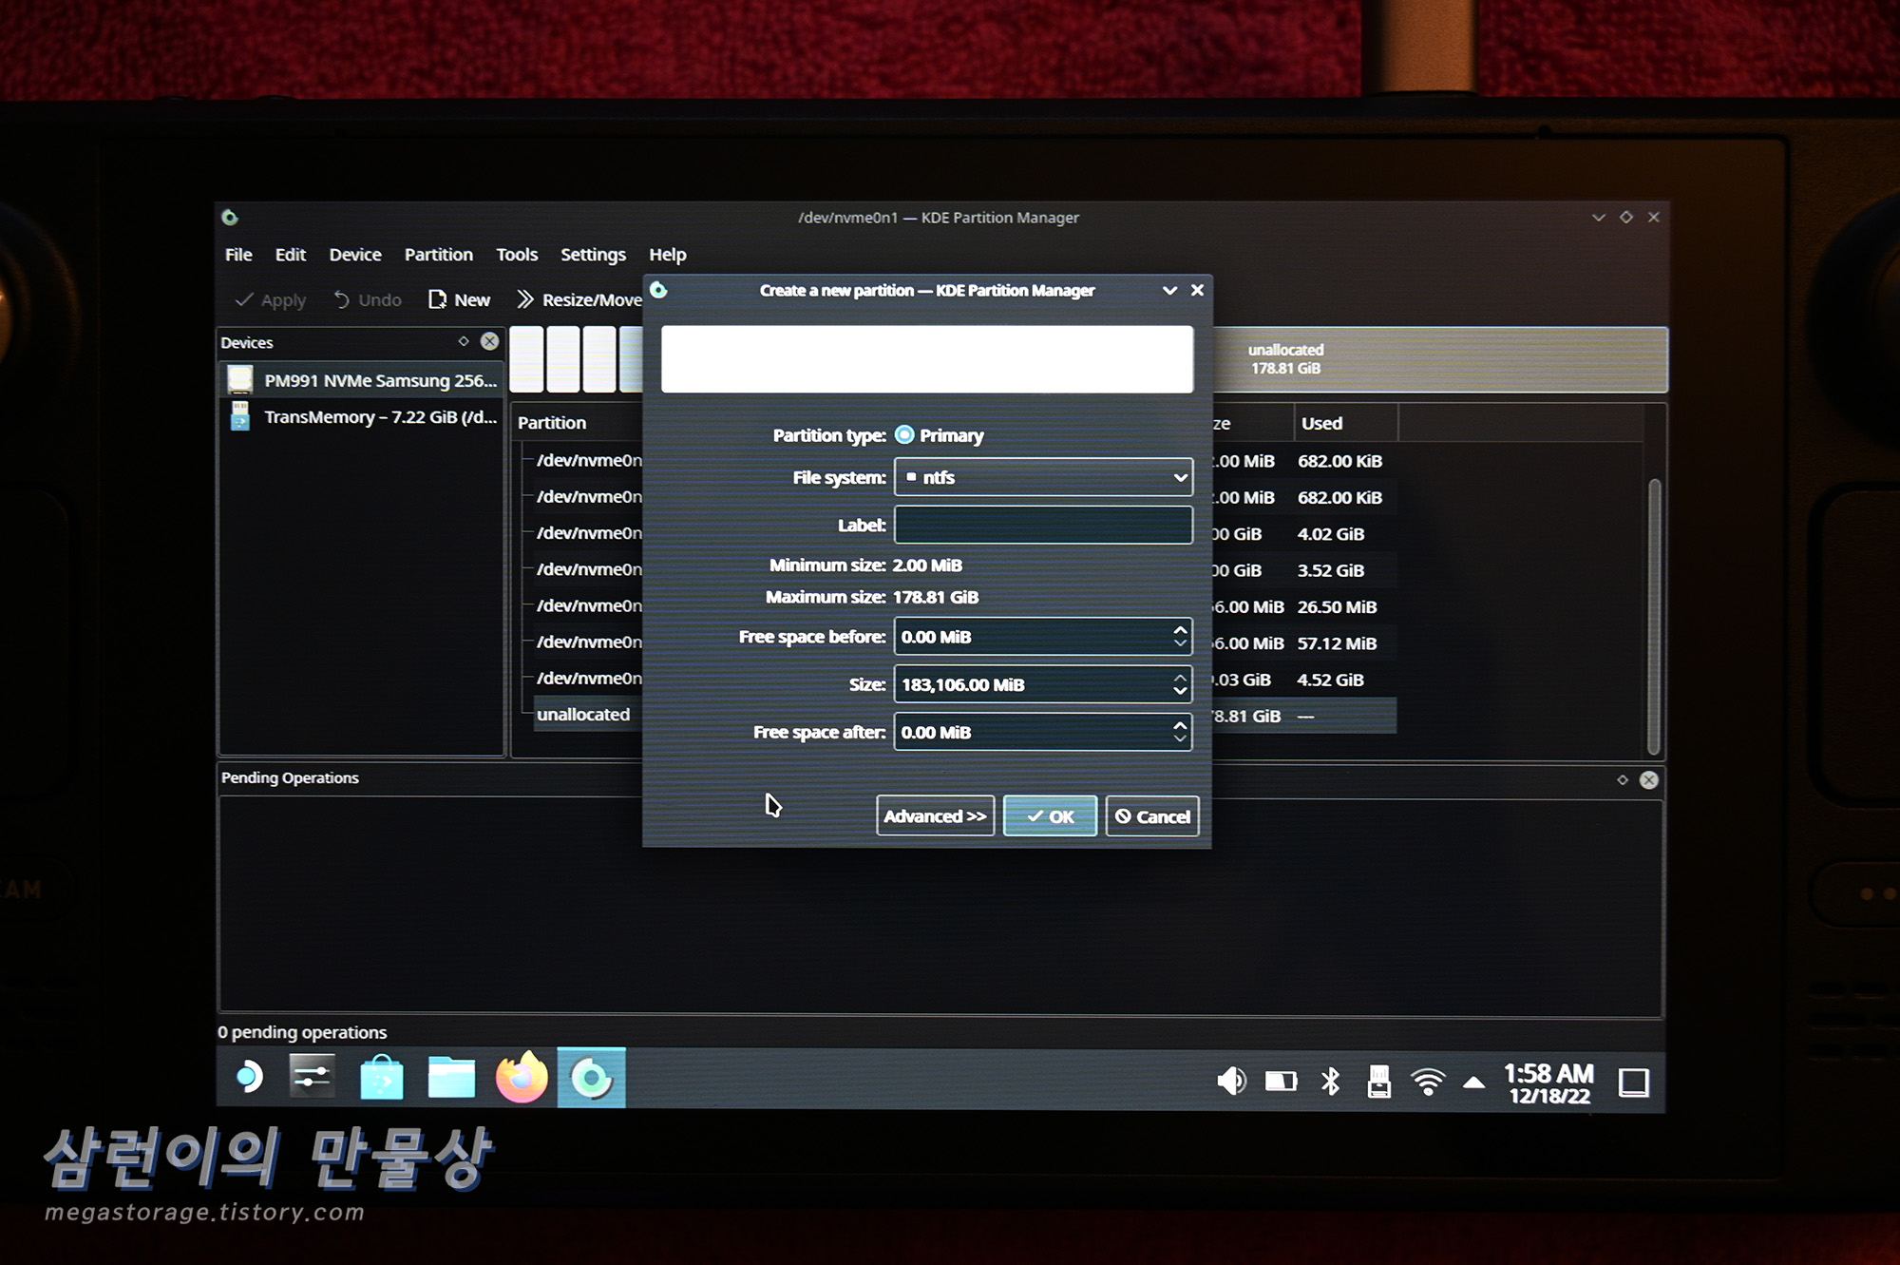1900x1265 pixels.
Task: Open the Partition menu
Action: [438, 255]
